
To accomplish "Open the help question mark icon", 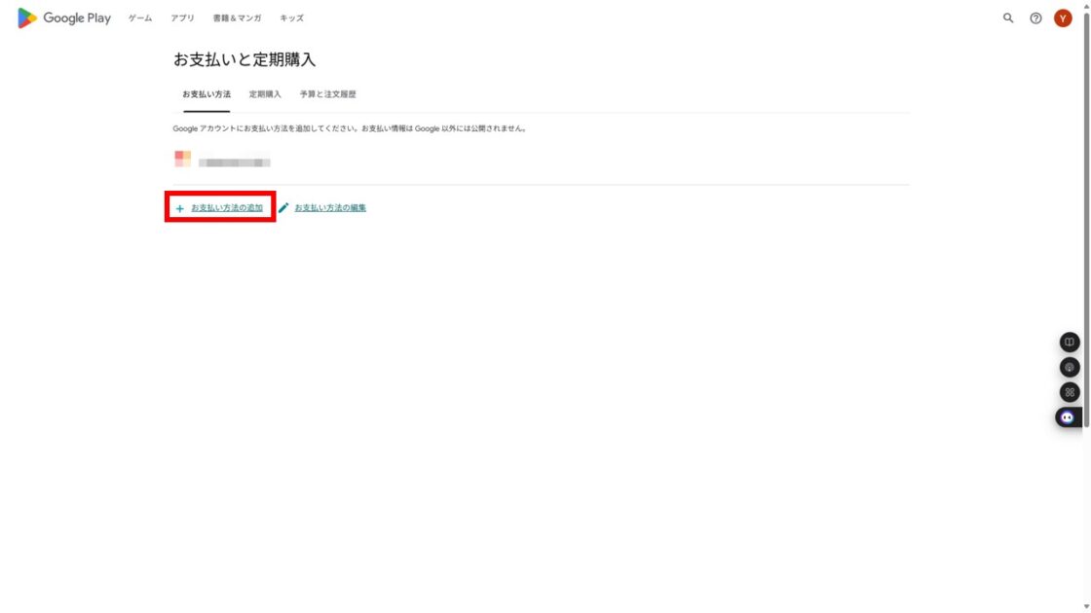I will 1035,18.
